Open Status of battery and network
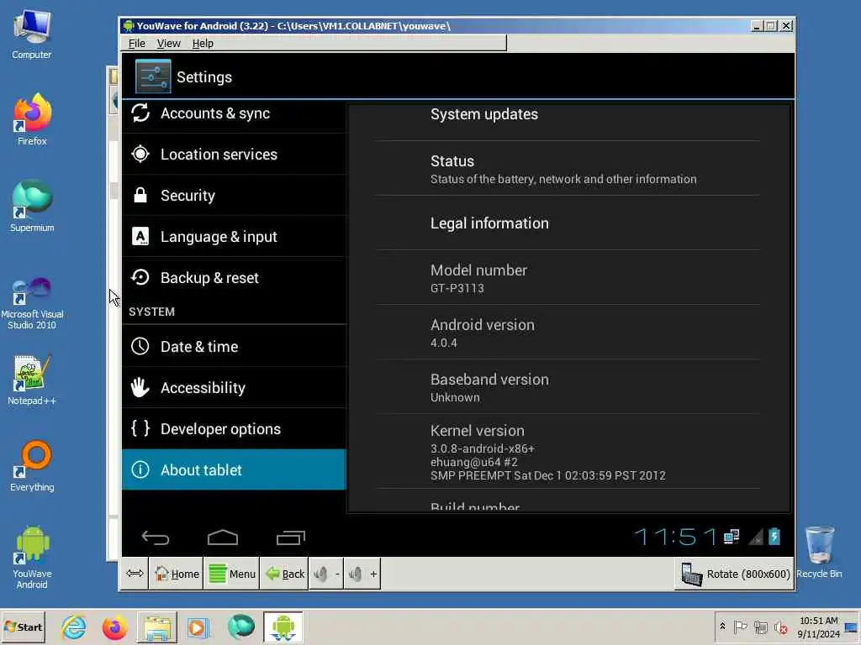The width and height of the screenshot is (861, 645). 568,169
